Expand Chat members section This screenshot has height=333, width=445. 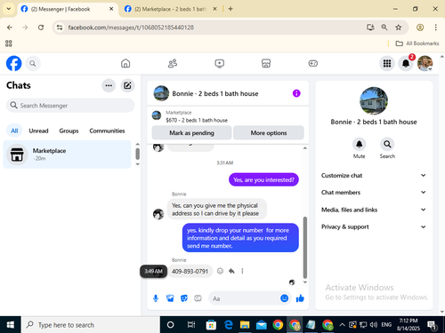pos(374,193)
